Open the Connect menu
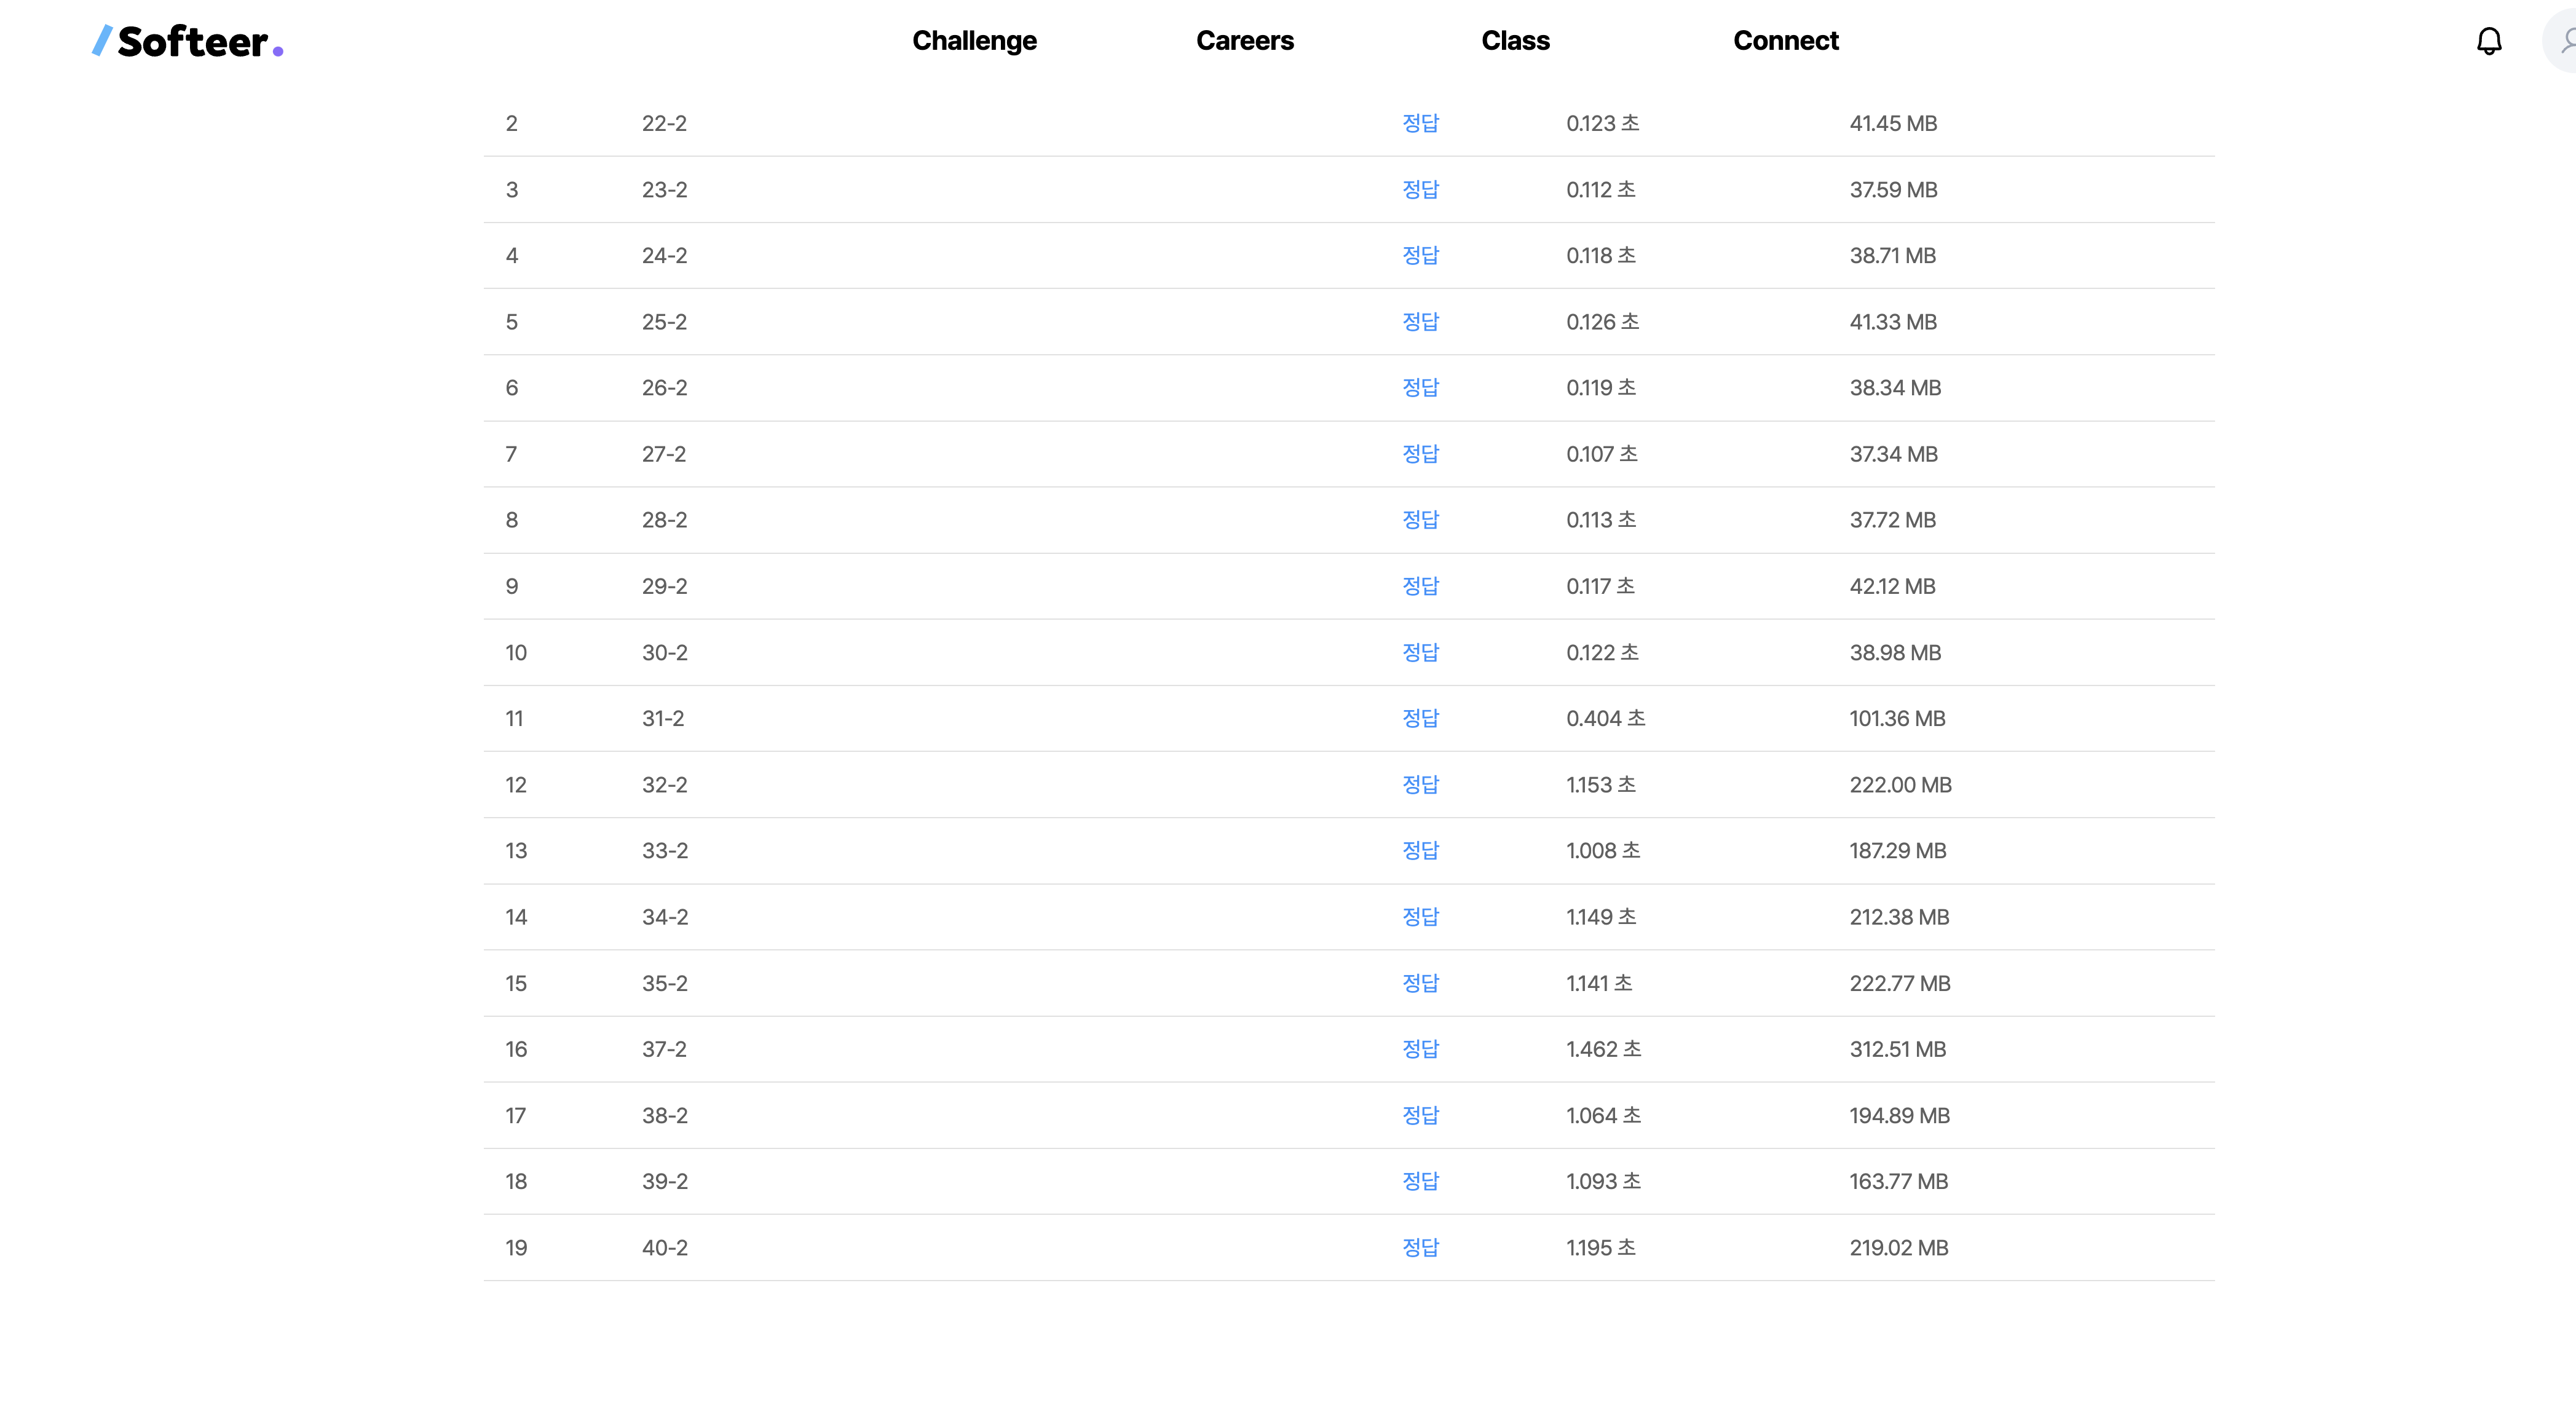 coord(1785,41)
